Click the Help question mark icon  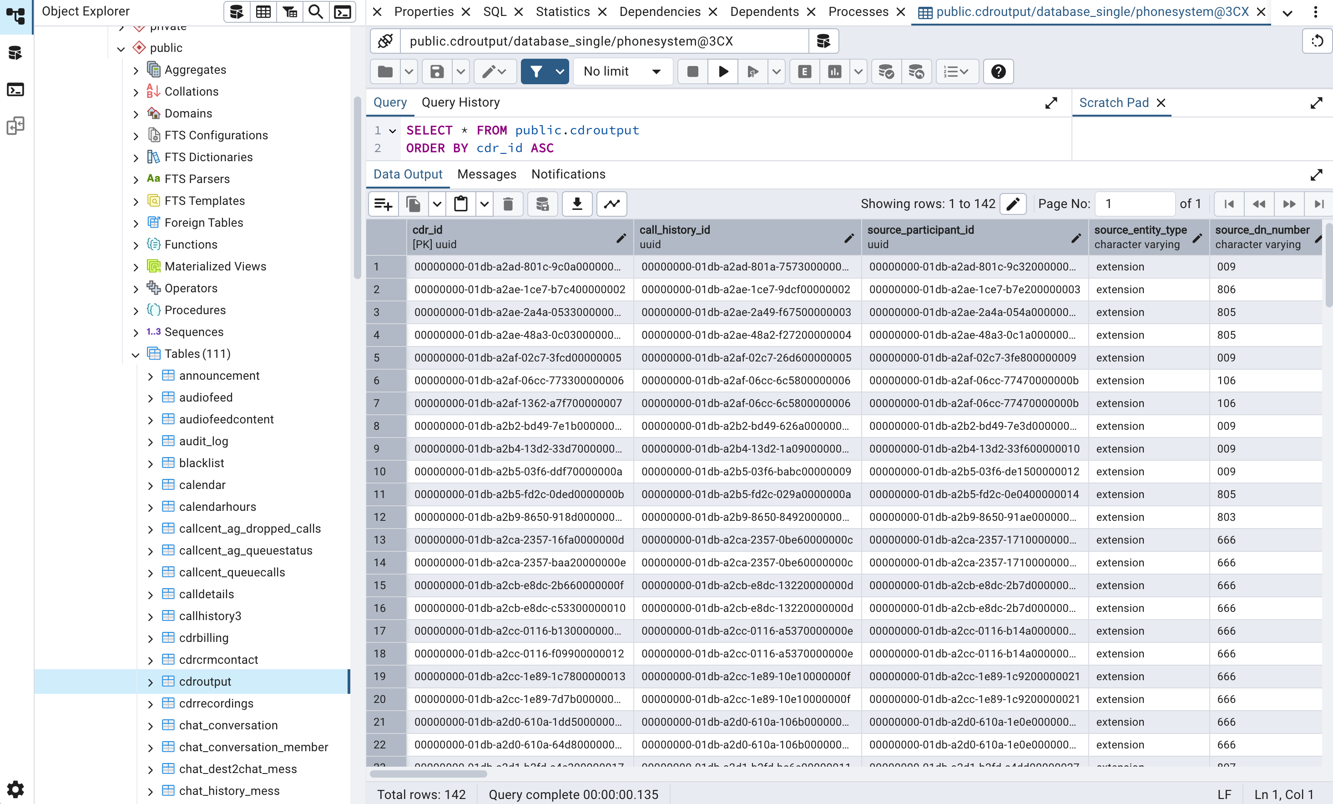[x=998, y=71]
